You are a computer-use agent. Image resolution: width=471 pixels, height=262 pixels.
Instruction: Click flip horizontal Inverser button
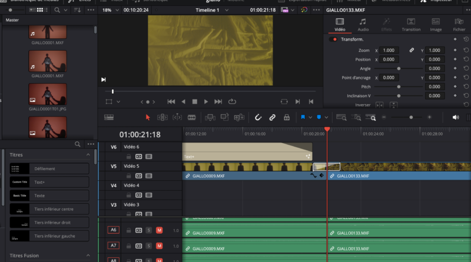(379, 105)
